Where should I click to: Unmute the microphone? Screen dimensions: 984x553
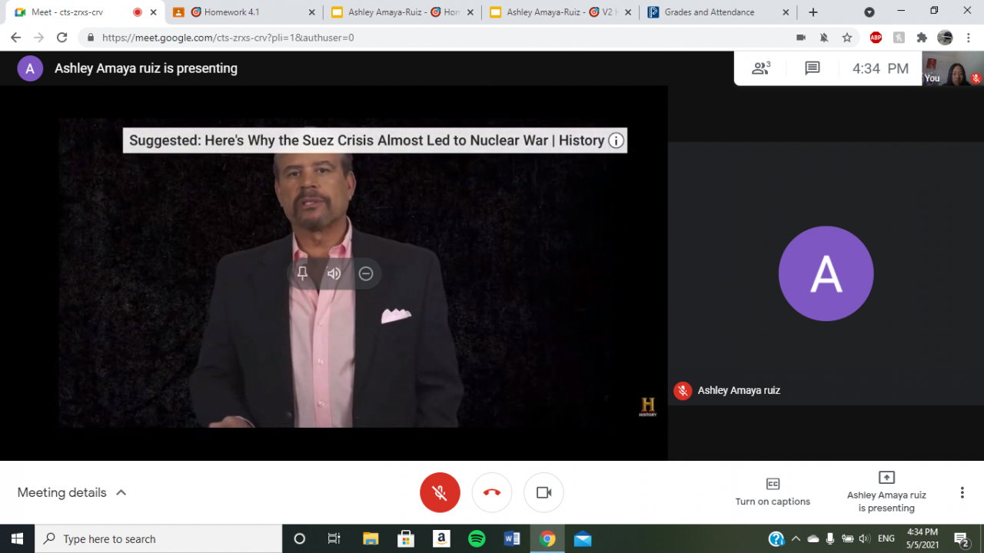tap(440, 492)
